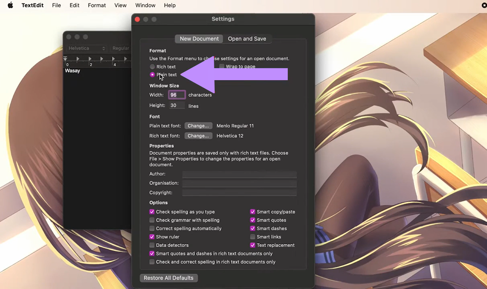Disable Check spelling as you type
Image resolution: width=487 pixels, height=289 pixels.
tap(152, 212)
